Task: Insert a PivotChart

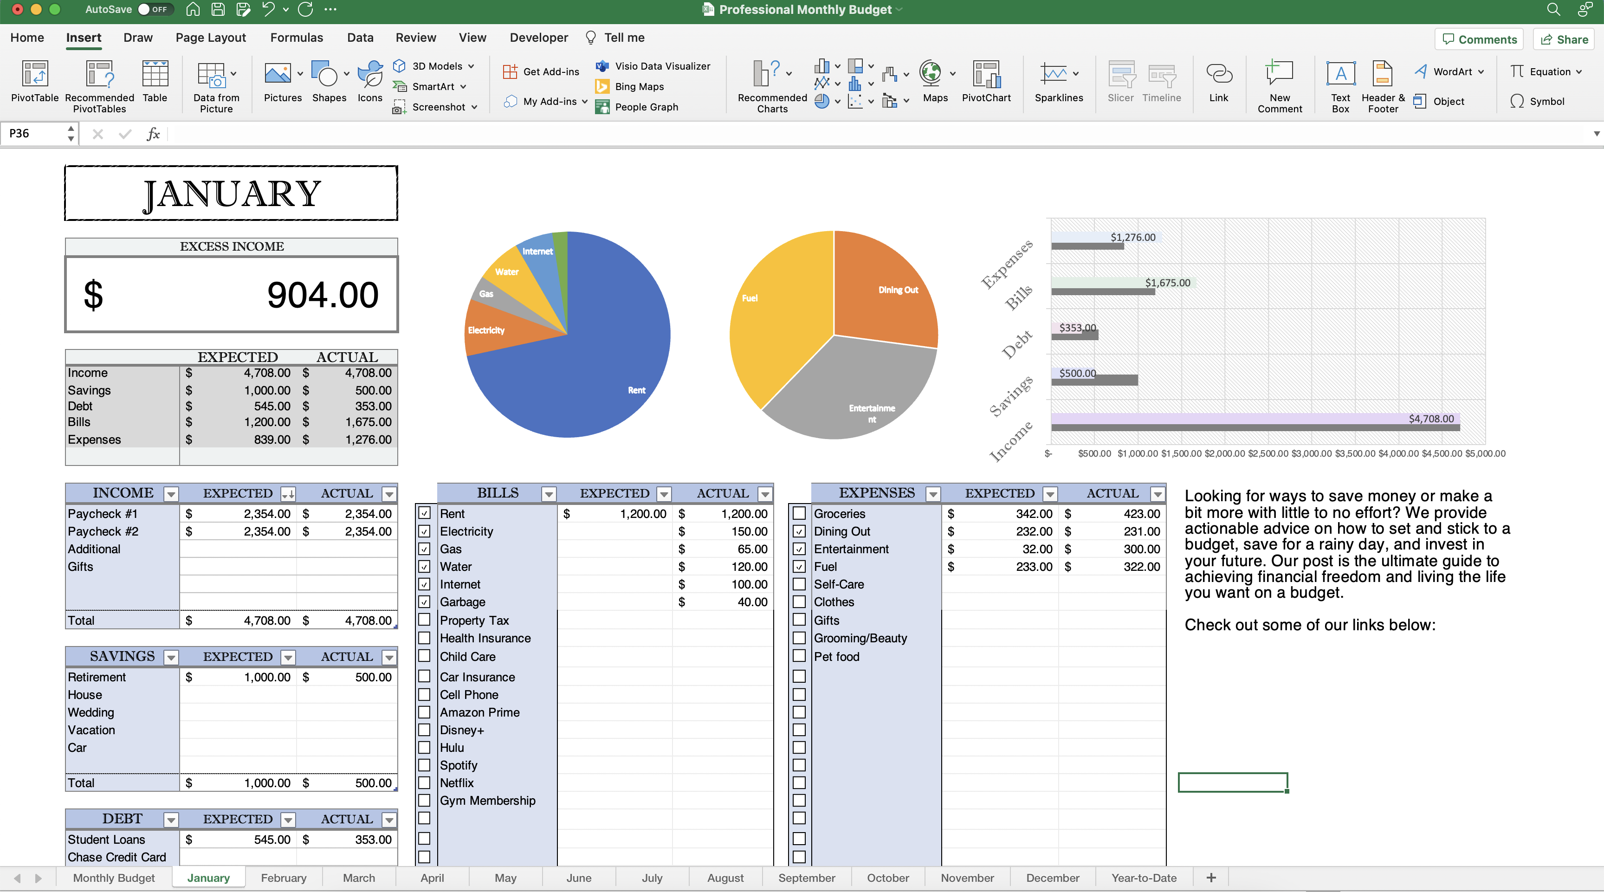Action: 986,75
